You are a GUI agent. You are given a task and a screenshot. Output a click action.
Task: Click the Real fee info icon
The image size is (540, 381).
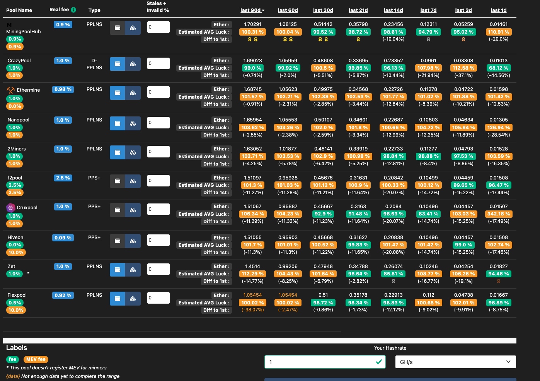coord(73,10)
